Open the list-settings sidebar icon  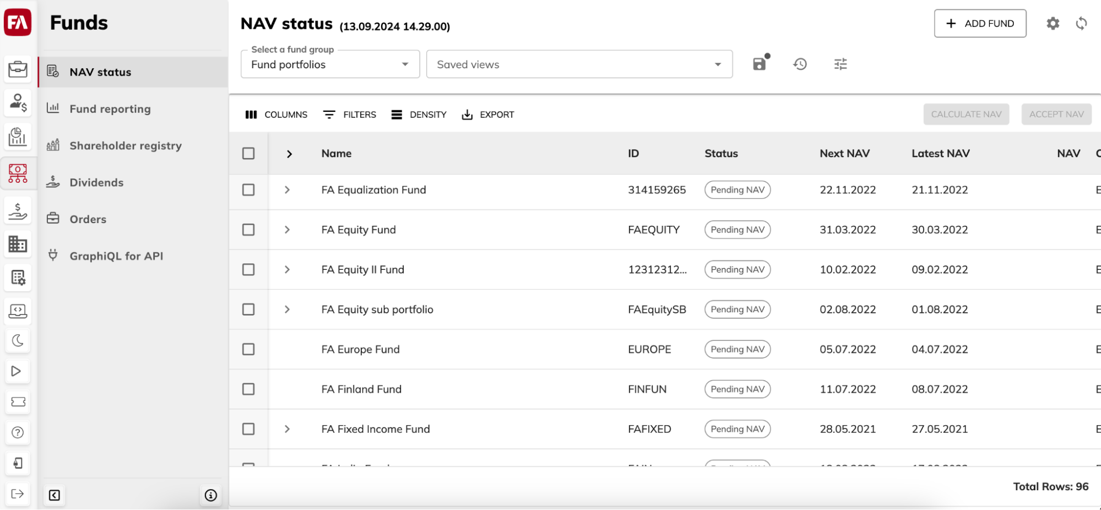[18, 278]
